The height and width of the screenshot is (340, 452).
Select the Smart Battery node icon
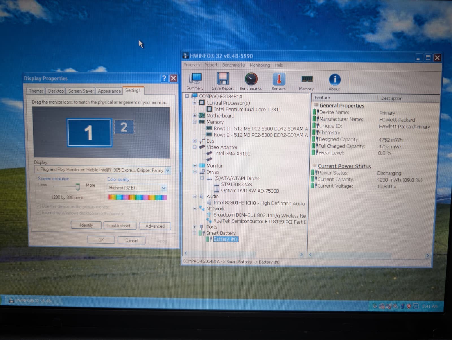[x=201, y=233]
